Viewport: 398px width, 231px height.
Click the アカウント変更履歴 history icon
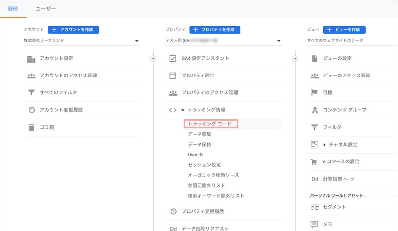[32, 110]
